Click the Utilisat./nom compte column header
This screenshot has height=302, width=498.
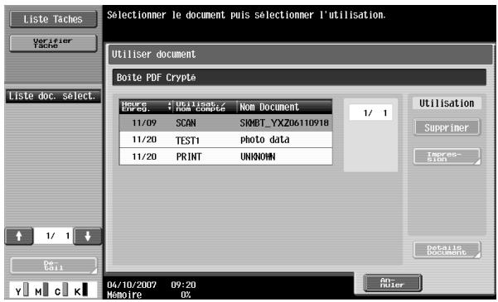point(205,107)
